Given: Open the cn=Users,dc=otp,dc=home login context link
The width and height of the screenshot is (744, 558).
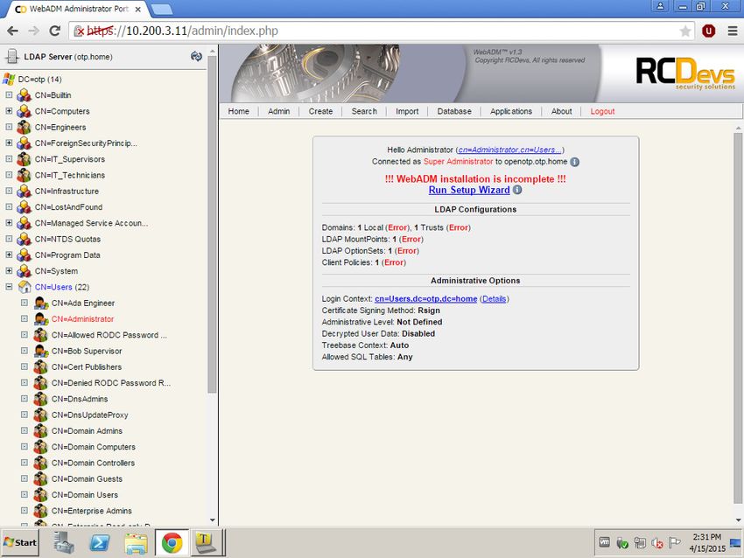Looking at the screenshot, I should [x=425, y=299].
